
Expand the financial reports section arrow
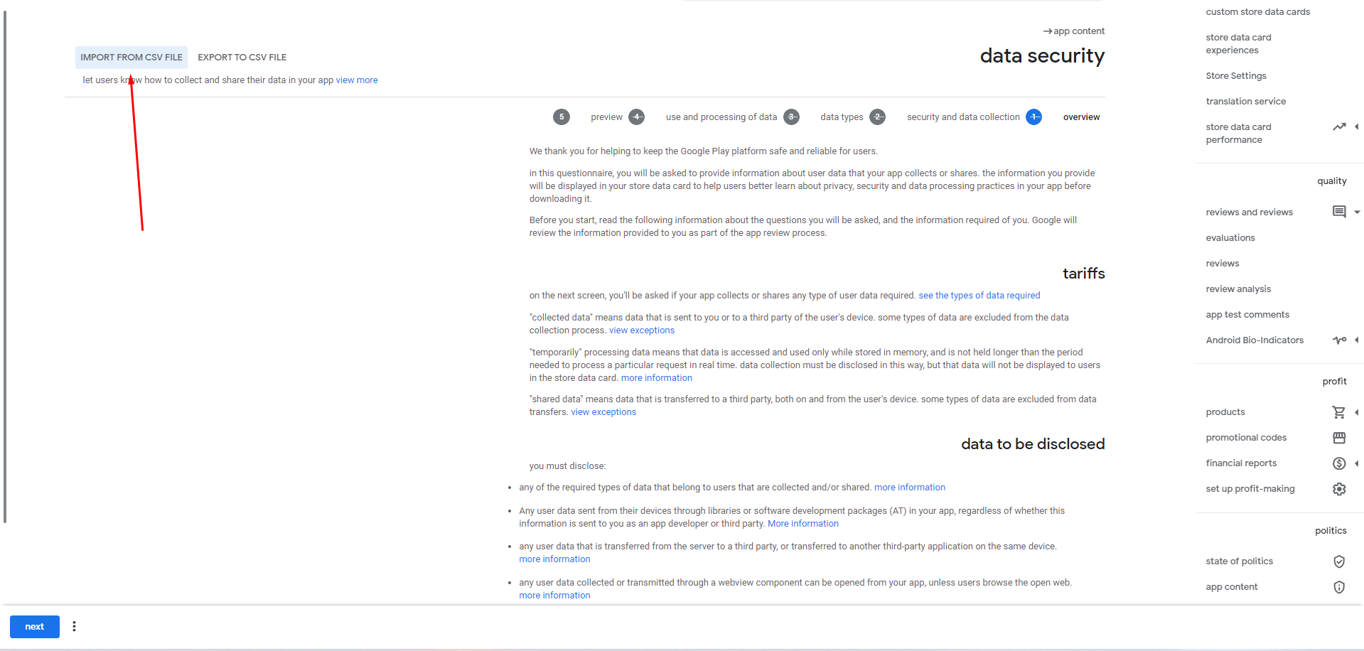1357,463
